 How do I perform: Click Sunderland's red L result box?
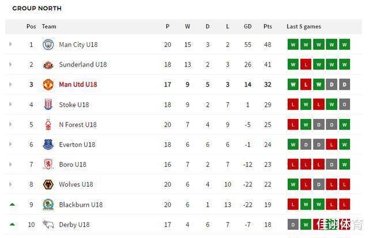click(306, 65)
